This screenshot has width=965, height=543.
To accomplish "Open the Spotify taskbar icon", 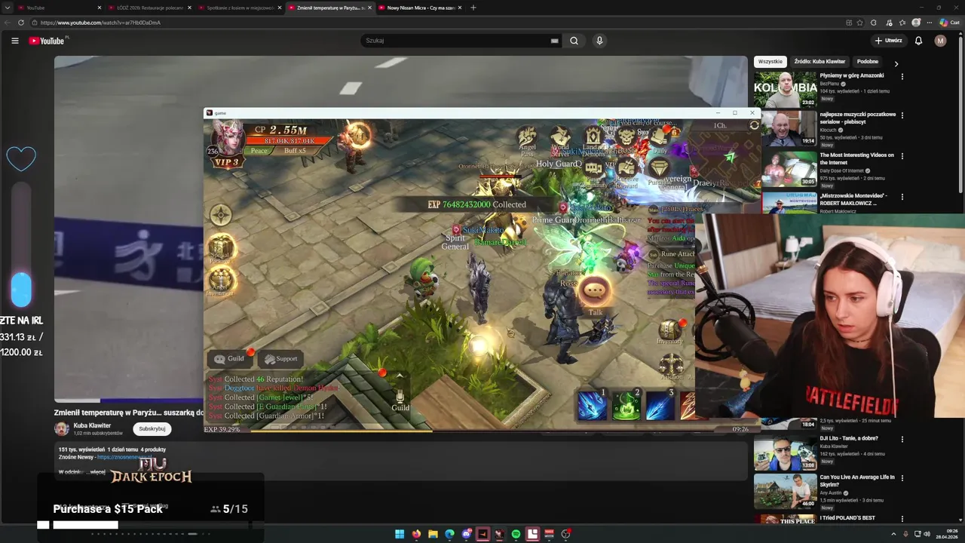I will [516, 534].
